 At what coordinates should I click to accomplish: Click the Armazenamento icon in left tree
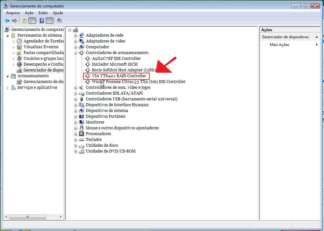point(13,76)
